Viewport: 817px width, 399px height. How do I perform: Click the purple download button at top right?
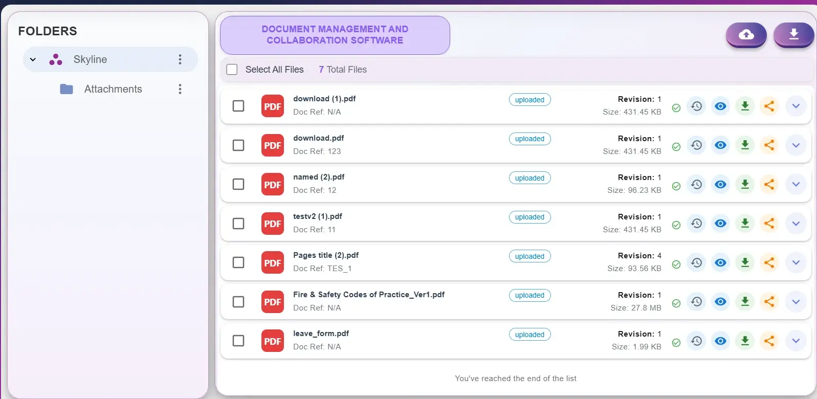(x=793, y=34)
